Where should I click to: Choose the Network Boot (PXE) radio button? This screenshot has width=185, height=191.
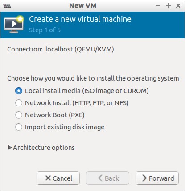19,115
